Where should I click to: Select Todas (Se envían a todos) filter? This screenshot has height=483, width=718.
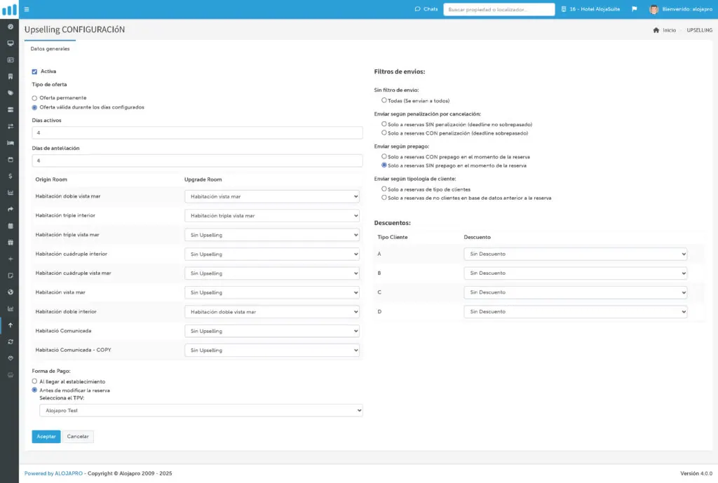[x=384, y=100]
